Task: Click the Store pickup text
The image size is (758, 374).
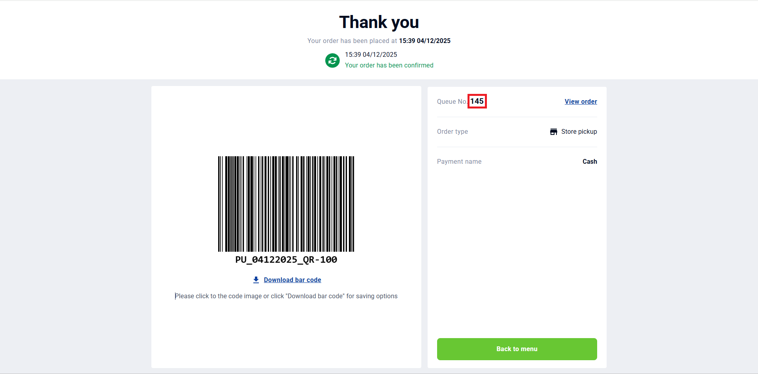Action: coord(579,132)
